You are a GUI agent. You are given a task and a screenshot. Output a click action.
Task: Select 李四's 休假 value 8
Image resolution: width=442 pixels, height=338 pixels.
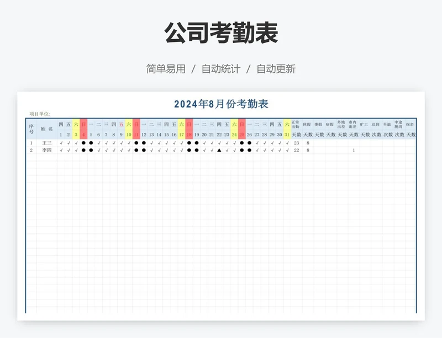[x=308, y=151]
